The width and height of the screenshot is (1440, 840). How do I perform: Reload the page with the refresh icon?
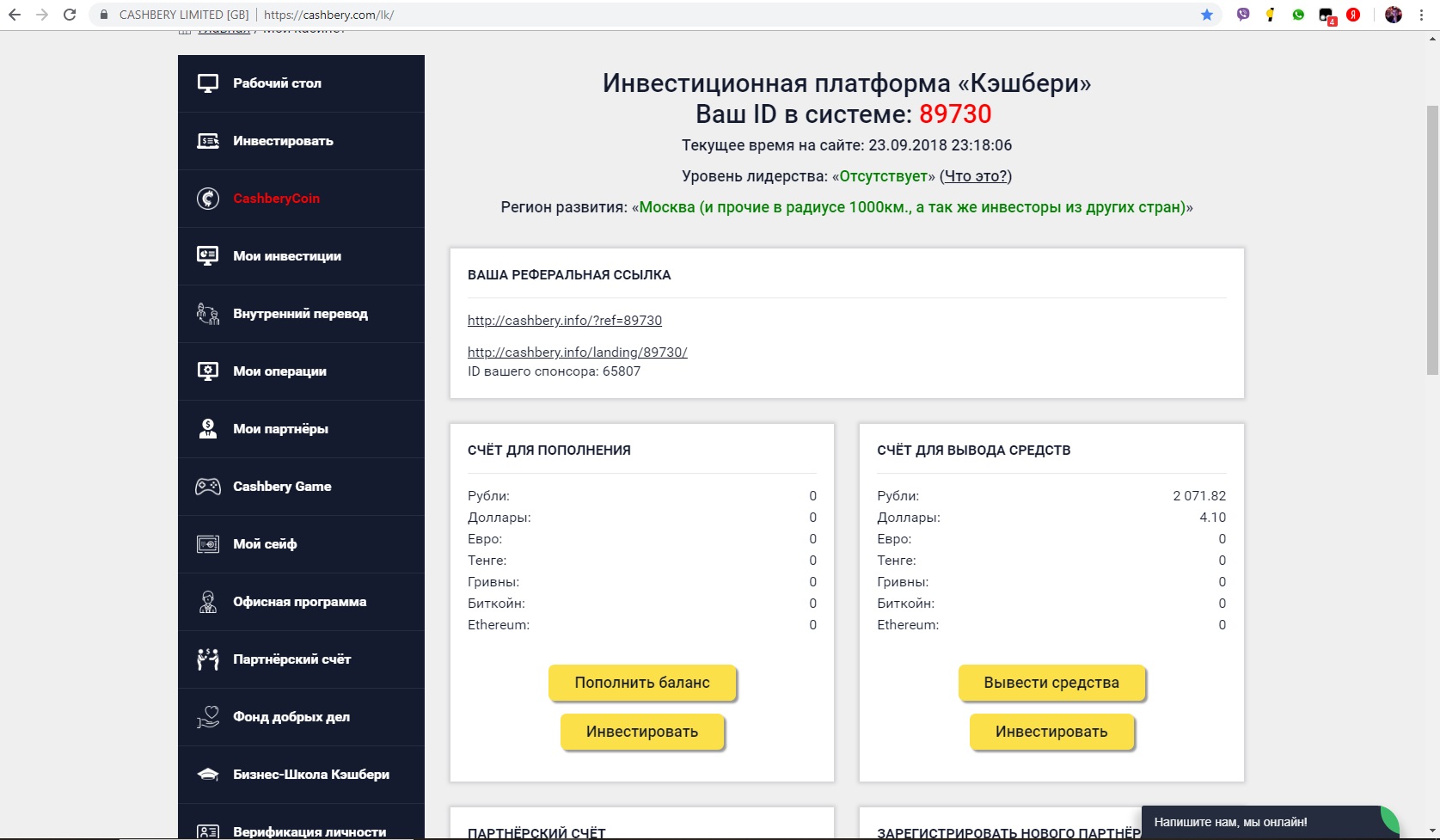click(x=70, y=15)
